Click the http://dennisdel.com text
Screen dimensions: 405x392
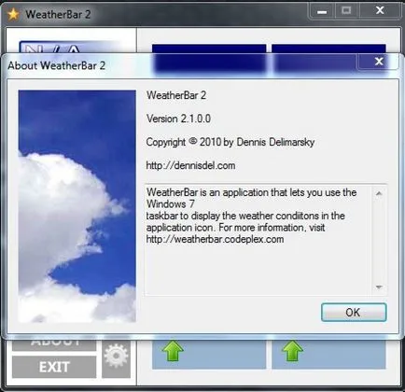coord(190,165)
